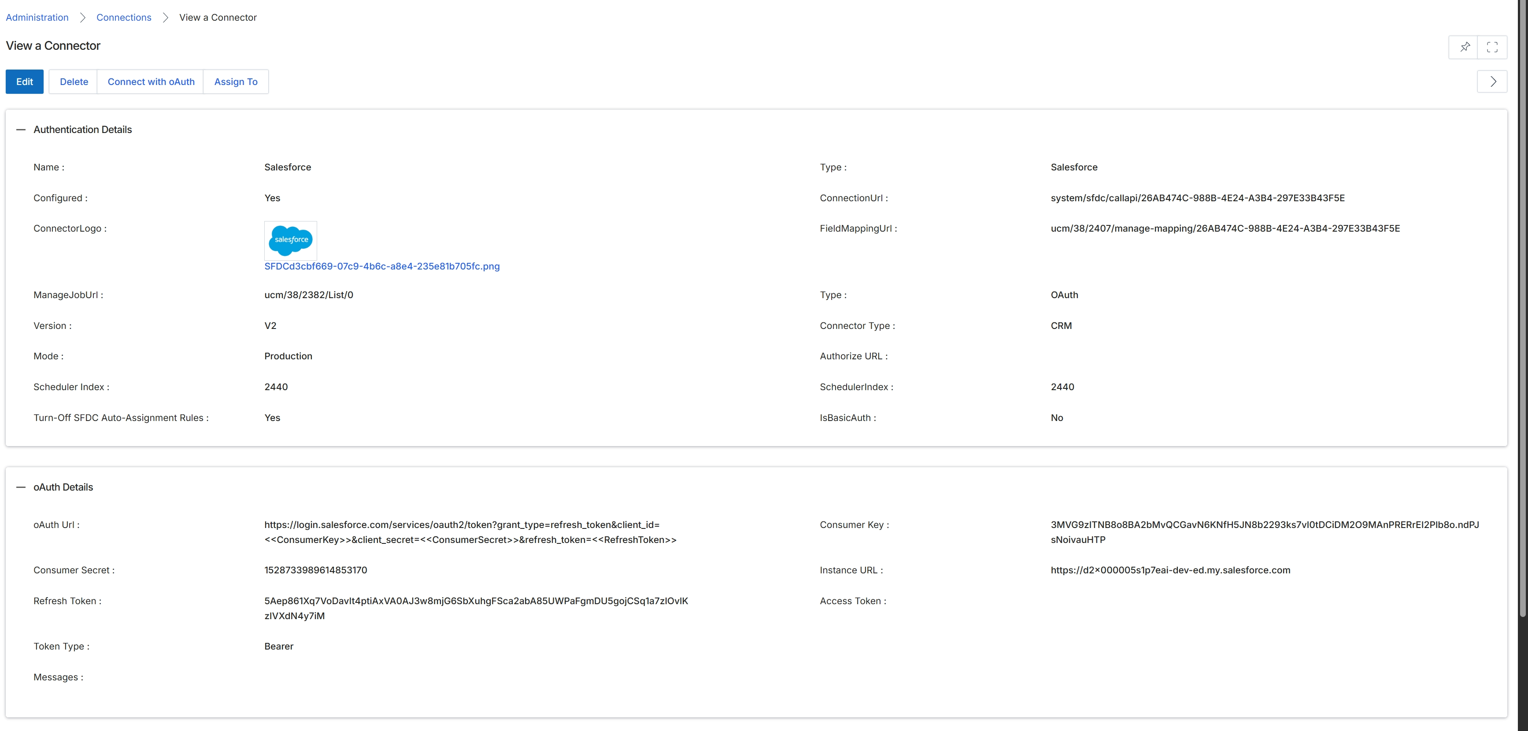Image resolution: width=1528 pixels, height=731 pixels.
Task: Select the FieldMappingUrl value
Action: 1225,228
